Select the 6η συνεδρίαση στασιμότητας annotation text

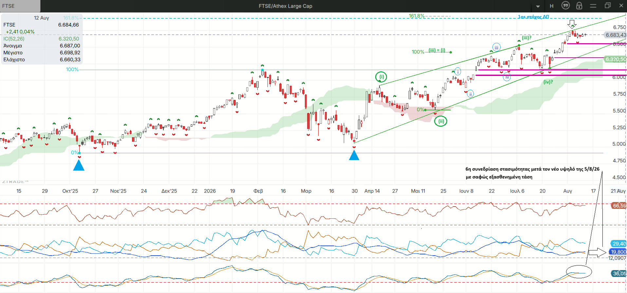coord(532,173)
